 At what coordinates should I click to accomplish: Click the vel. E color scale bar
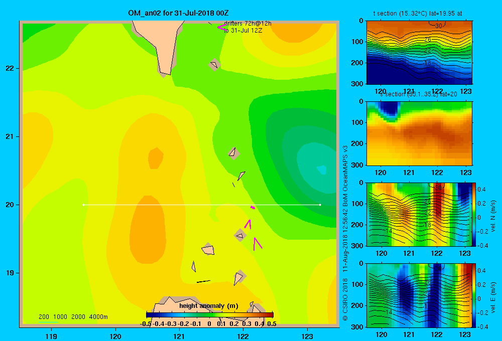[474, 295]
